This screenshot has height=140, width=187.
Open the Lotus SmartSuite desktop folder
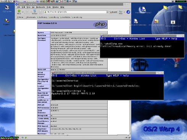coord(14,32)
